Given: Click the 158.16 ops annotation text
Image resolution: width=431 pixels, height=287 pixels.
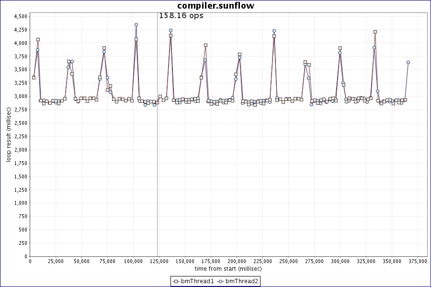Looking at the screenshot, I should click(181, 16).
